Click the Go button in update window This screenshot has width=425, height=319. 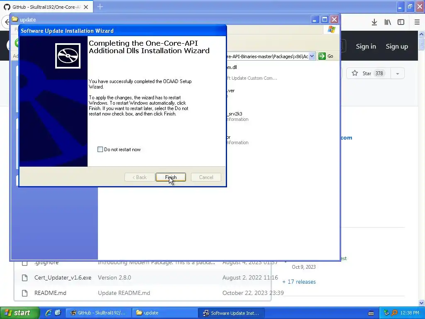326,56
